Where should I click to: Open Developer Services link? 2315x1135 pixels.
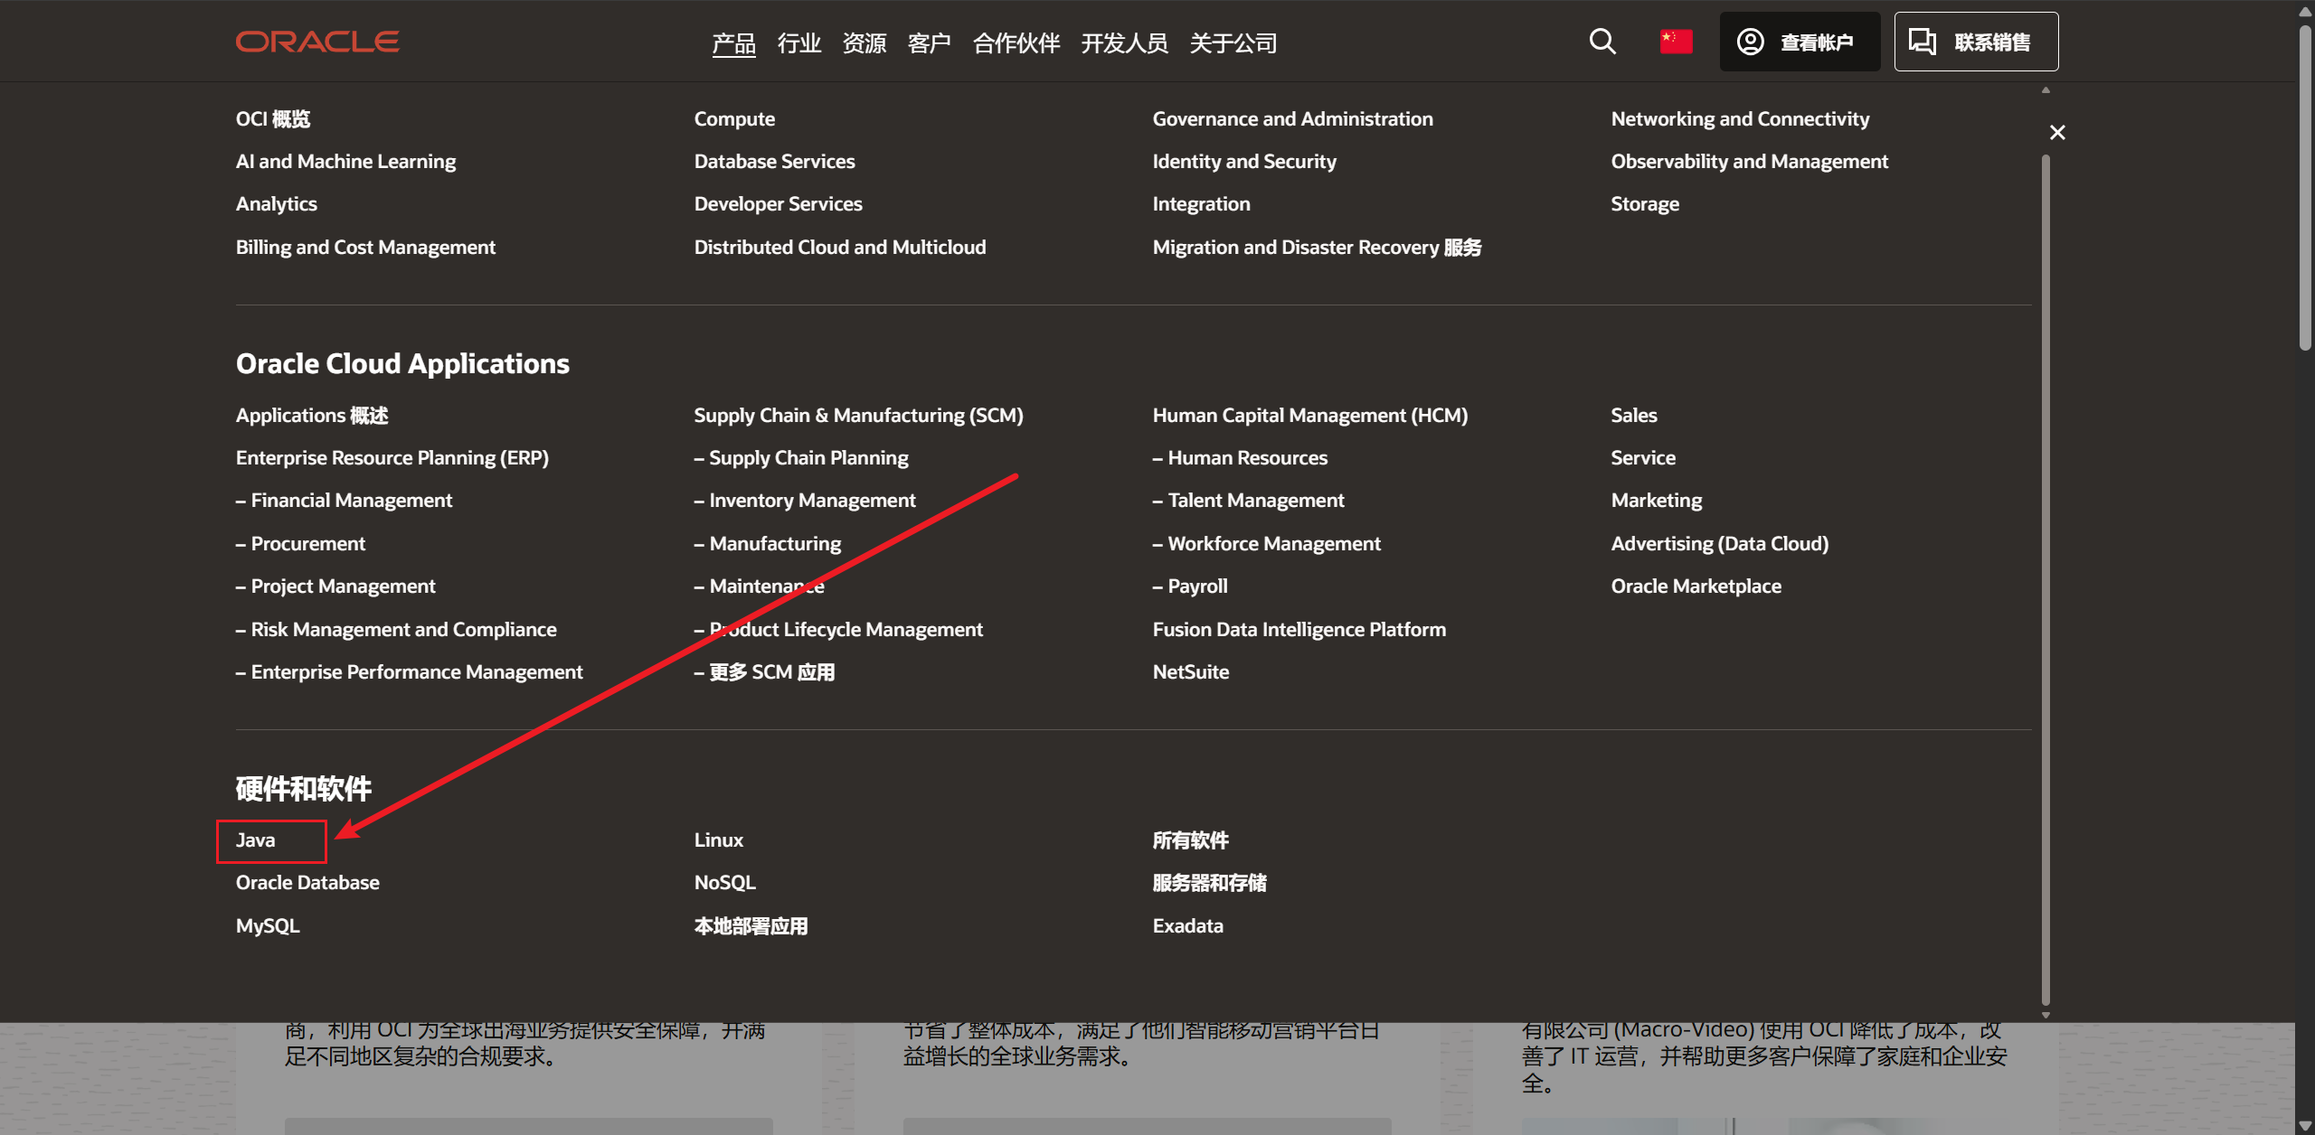[779, 204]
